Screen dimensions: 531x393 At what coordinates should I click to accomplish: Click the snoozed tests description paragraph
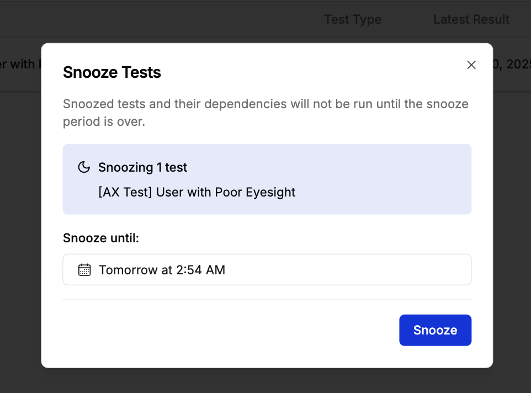265,113
